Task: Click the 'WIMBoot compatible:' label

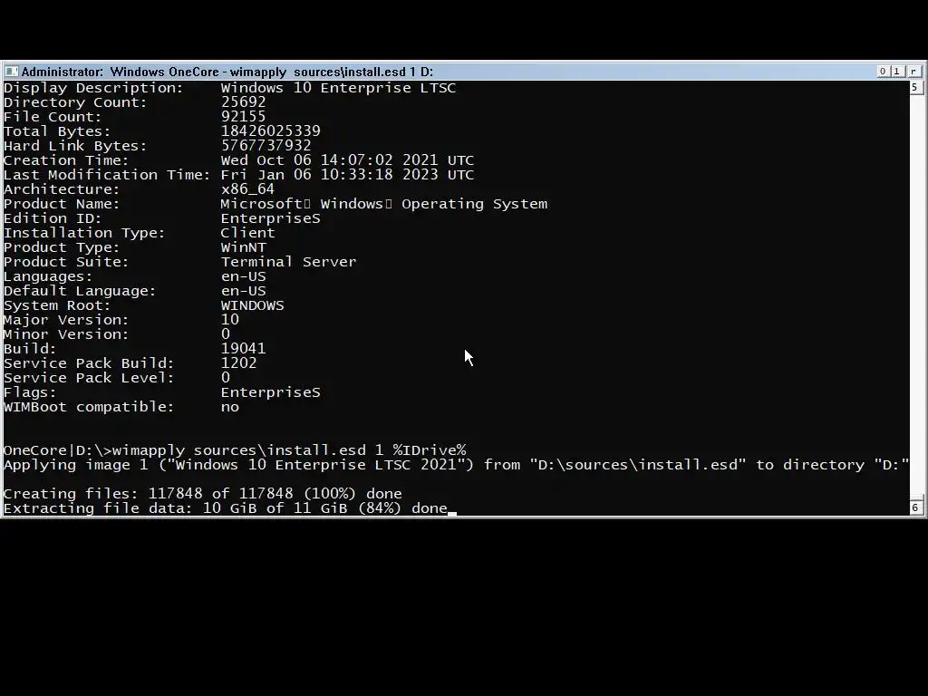Action: tap(89, 407)
